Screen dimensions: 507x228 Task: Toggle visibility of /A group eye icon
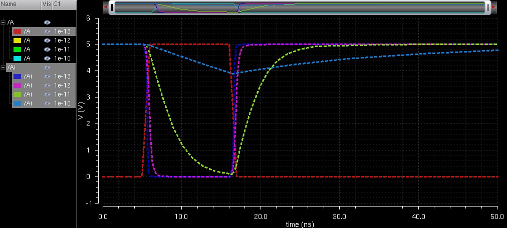point(47,22)
